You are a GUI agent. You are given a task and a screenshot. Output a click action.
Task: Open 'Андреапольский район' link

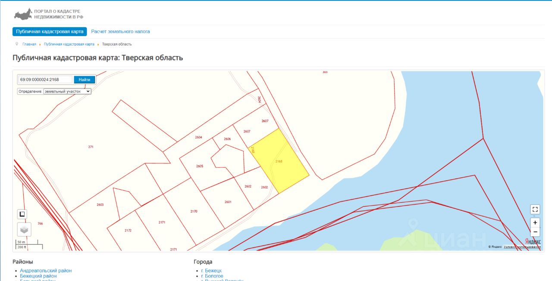[46, 271]
